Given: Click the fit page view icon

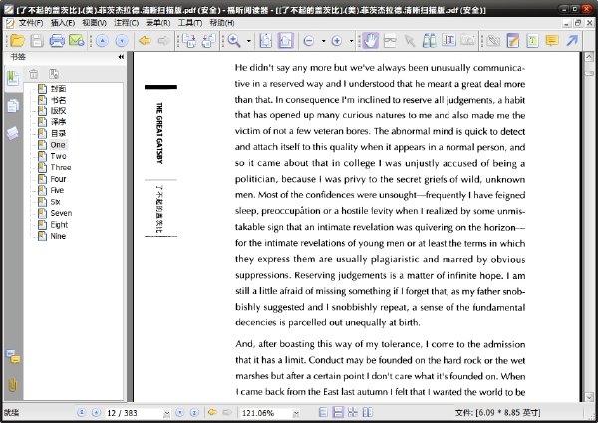Looking at the screenshot, I should 266,41.
